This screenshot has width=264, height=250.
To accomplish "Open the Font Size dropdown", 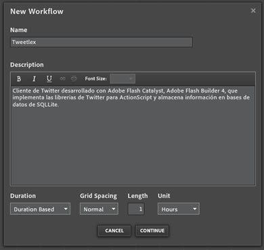I will coord(123,78).
